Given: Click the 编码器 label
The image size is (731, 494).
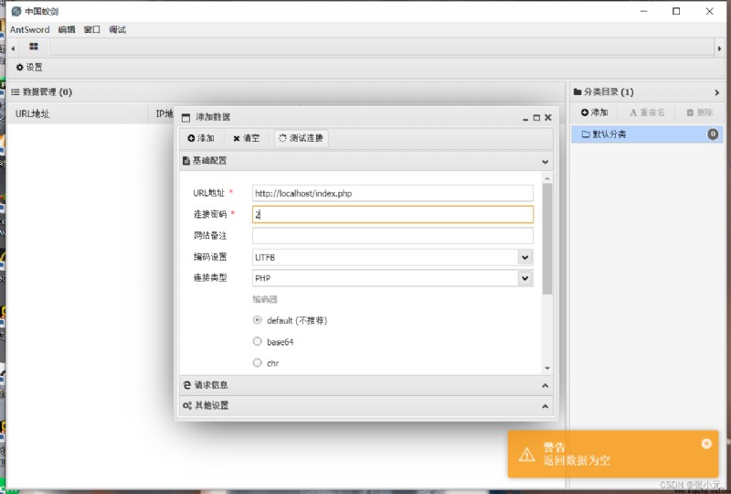Looking at the screenshot, I should pos(265,299).
